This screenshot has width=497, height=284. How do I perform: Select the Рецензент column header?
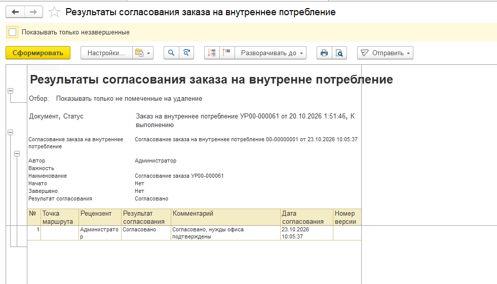click(100, 217)
